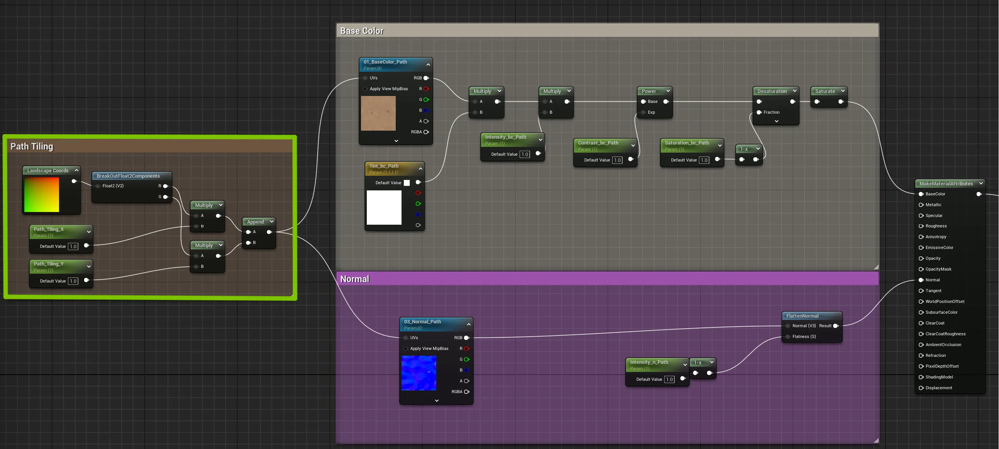Select the Path Tiling comment box title
The height and width of the screenshot is (449, 999).
click(x=32, y=146)
